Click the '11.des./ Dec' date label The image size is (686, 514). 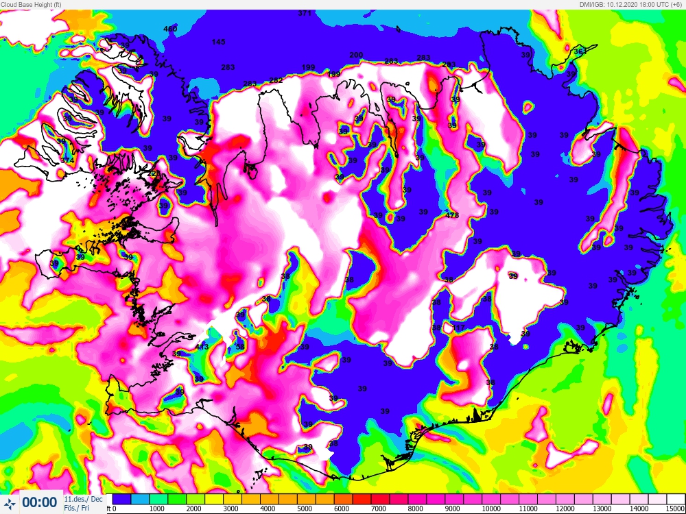coord(83,499)
